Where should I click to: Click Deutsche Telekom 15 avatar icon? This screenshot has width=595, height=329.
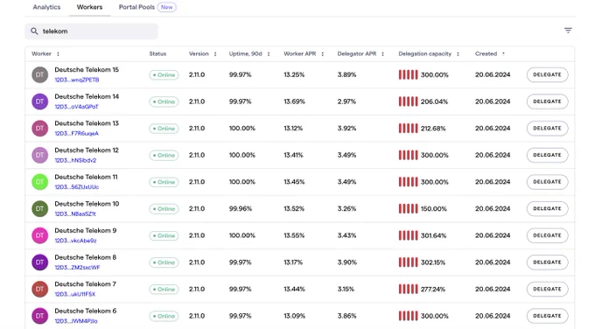[40, 74]
